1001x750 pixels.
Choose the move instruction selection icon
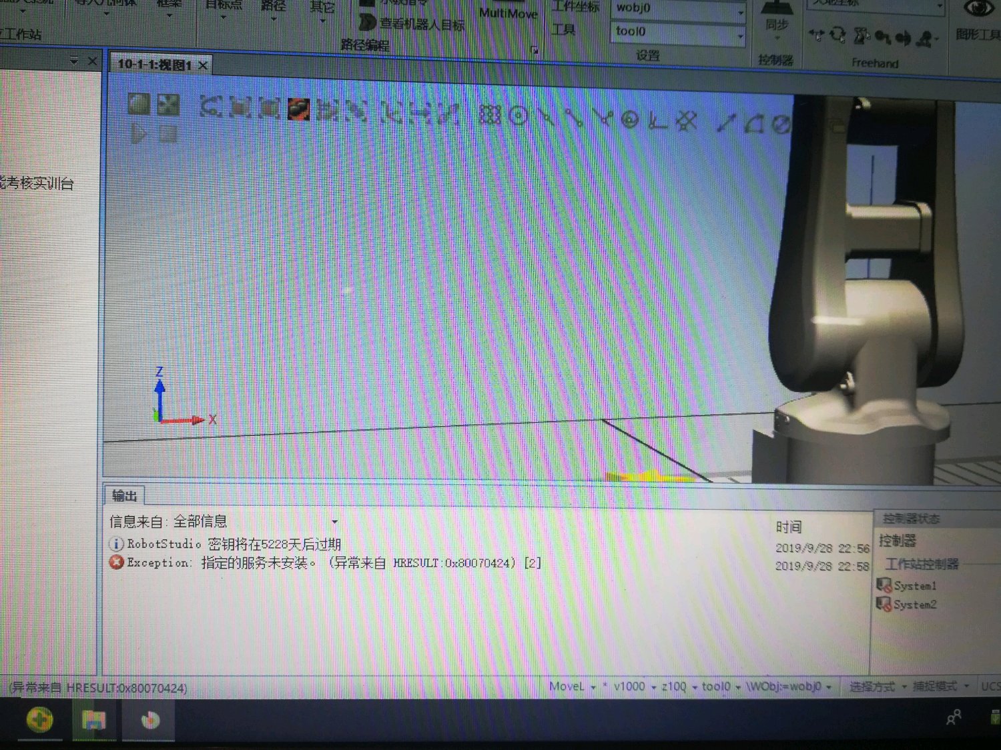[x=420, y=113]
